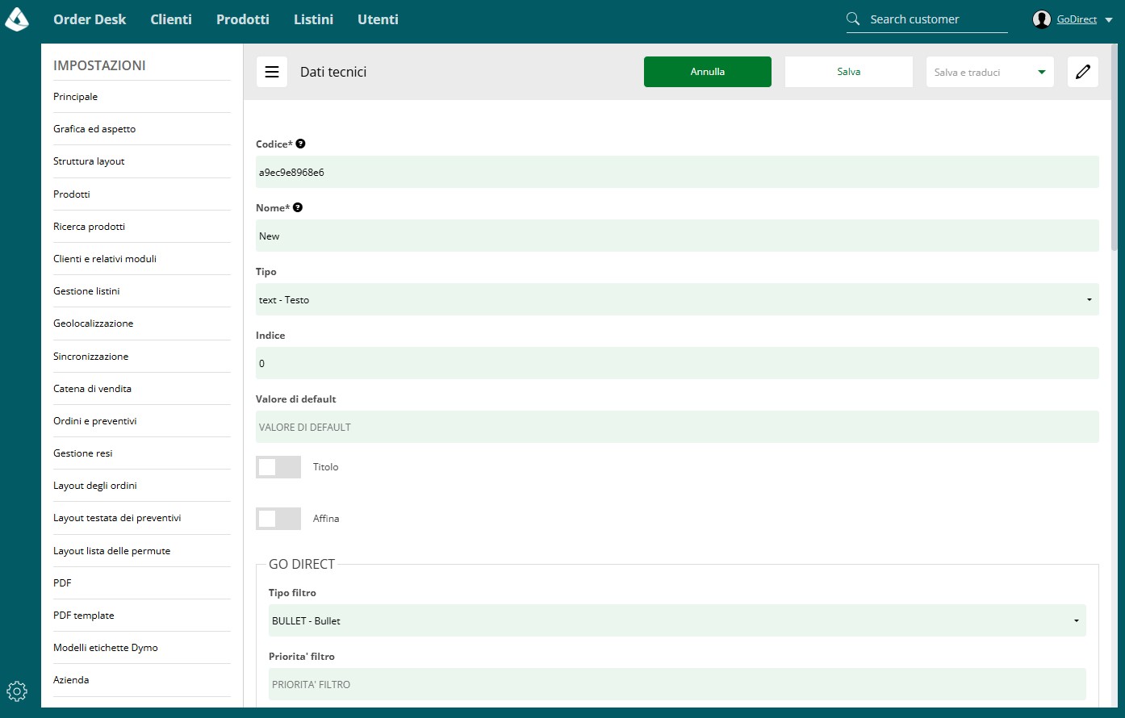
Task: Click the pencil edit icon
Action: click(x=1083, y=72)
